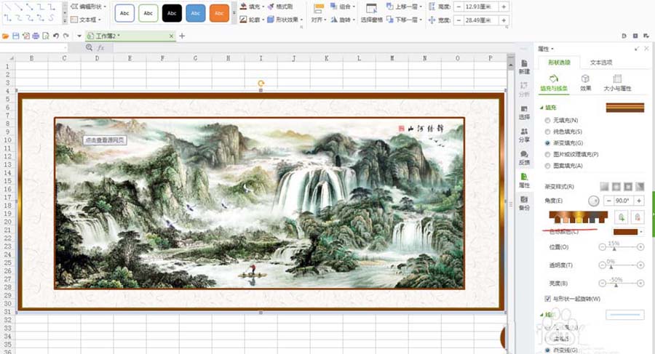Click the print icon in quick toolbar
Viewport: 655px width, 354px height.
tap(36, 36)
